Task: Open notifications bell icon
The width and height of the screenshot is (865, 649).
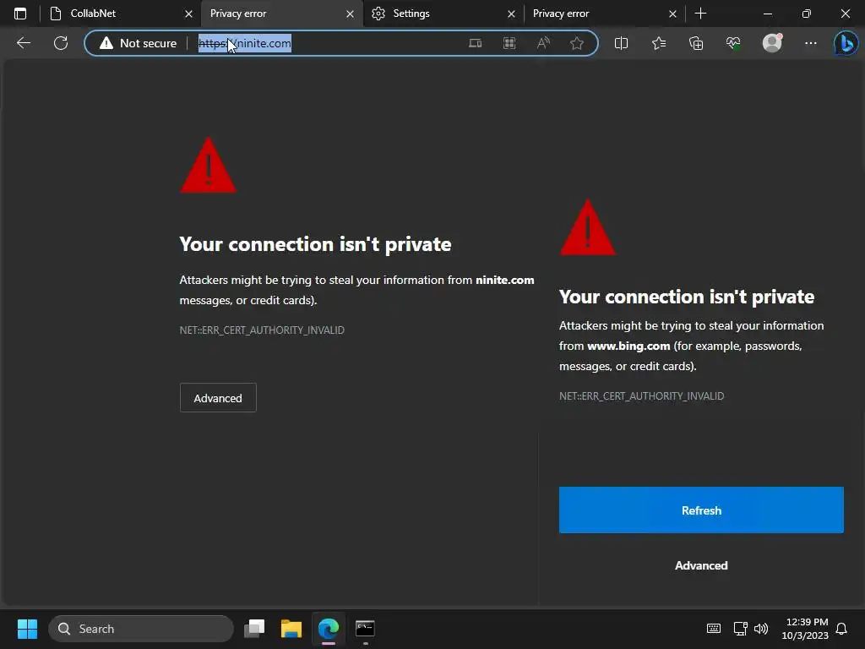Action: 841,629
